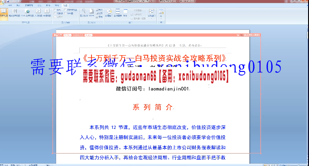This screenshot has height=166, width=309.
Task: Open the Insert ribbon tab (插入)
Action: (18, 5)
